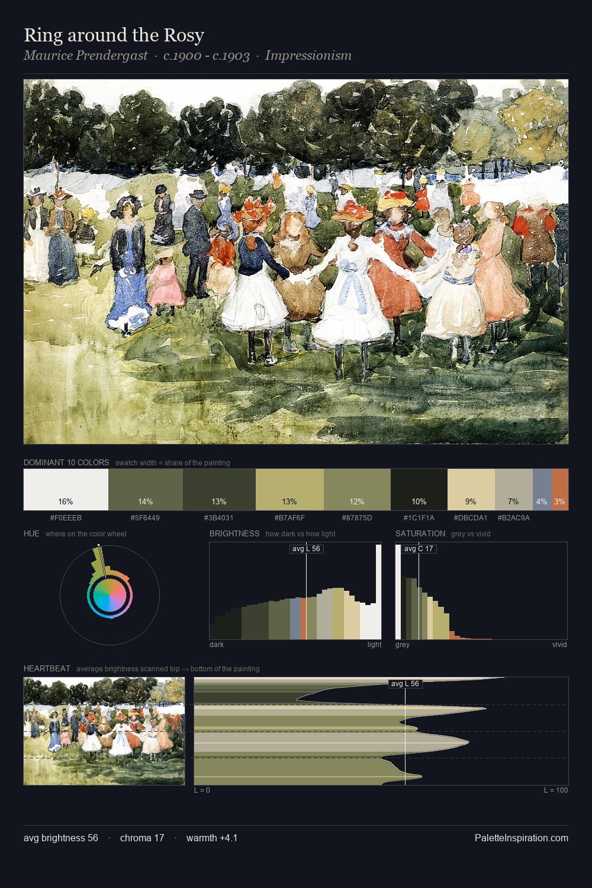Click the "L = 100" axis label
This screenshot has height=888, width=592.
[556, 790]
